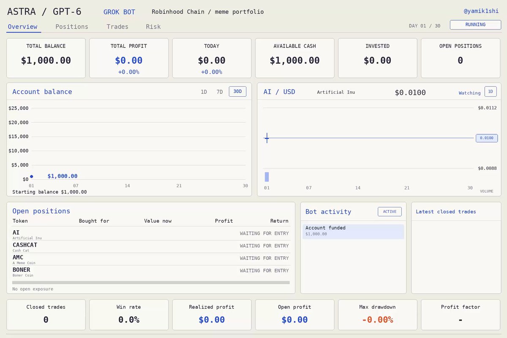Click the TOTAL PROFIT value $0.00
Screen dimensions: 507x338
(129, 60)
